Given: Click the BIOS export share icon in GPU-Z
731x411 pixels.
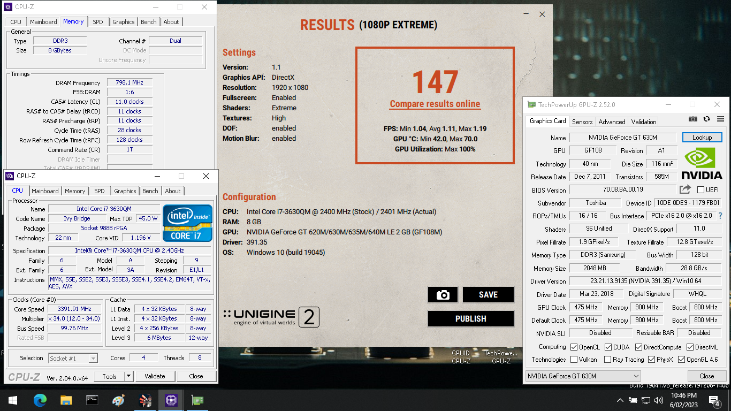Looking at the screenshot, I should 685,189.
